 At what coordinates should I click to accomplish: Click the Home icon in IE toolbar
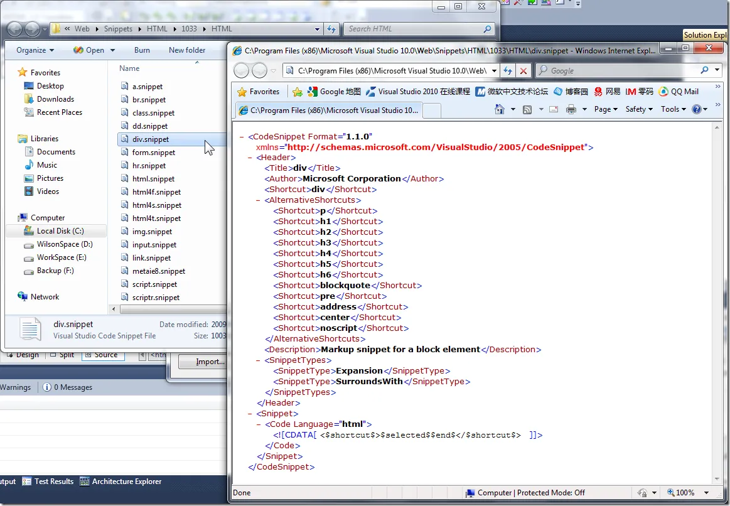[500, 109]
